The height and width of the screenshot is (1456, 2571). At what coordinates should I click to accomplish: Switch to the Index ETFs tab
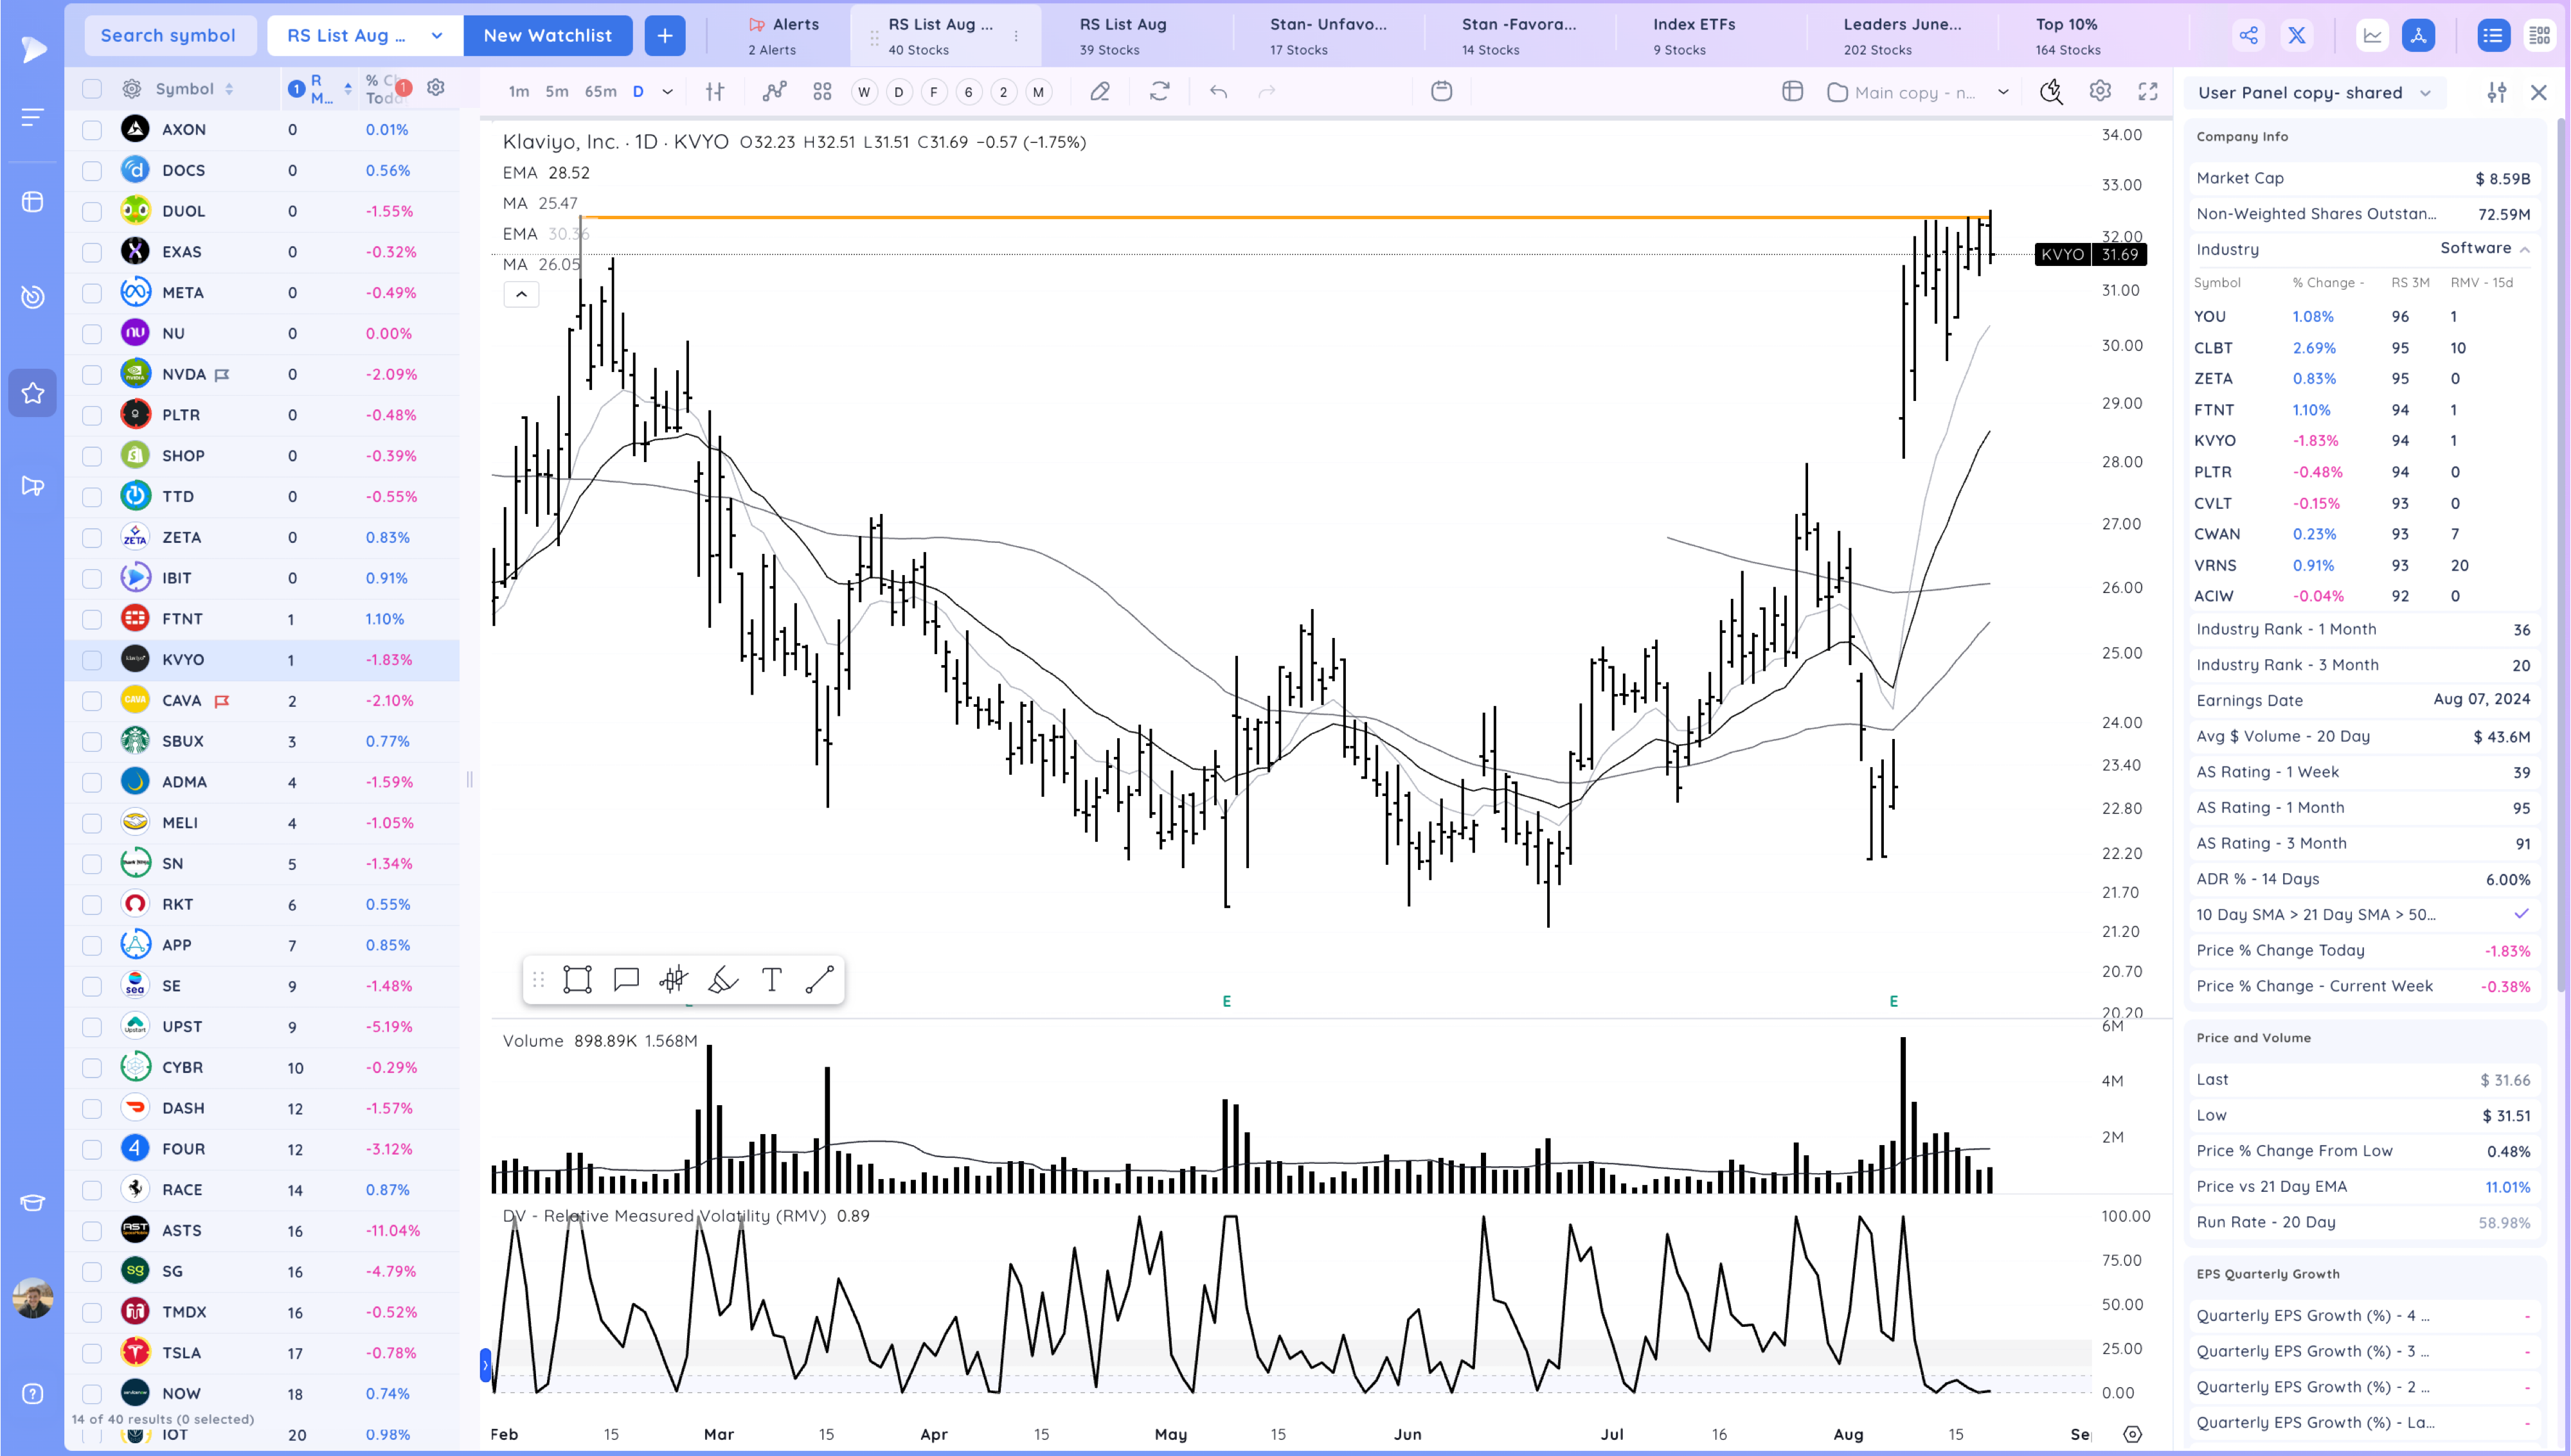(1693, 35)
